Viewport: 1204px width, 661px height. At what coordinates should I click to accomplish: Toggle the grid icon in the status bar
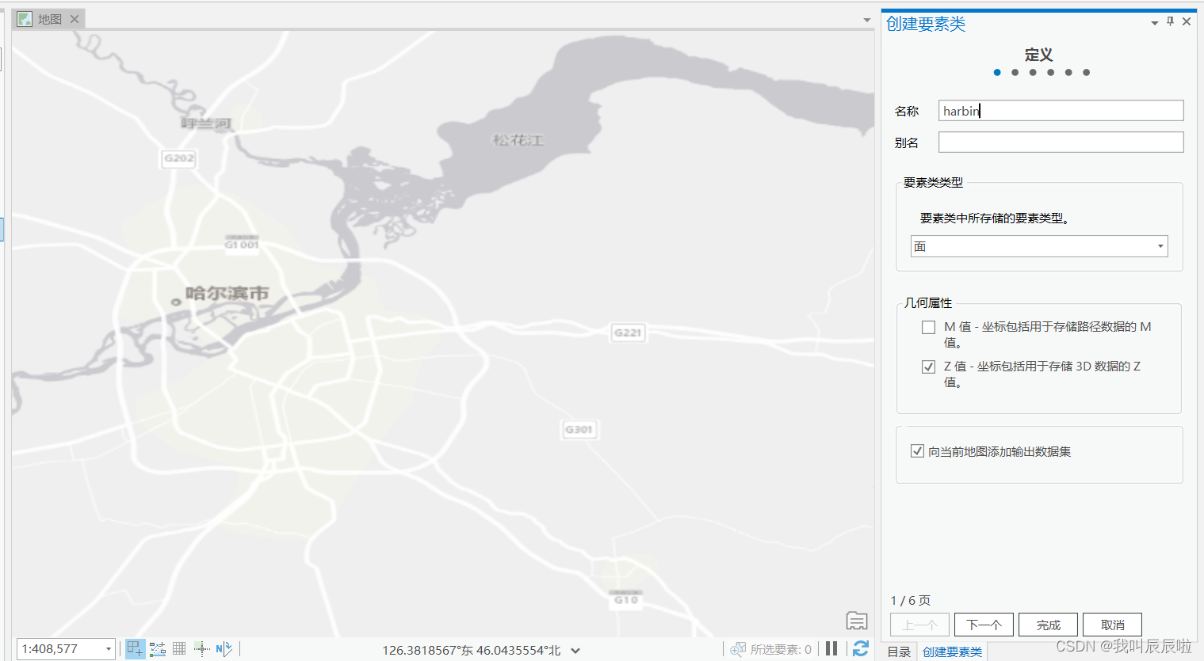click(179, 649)
